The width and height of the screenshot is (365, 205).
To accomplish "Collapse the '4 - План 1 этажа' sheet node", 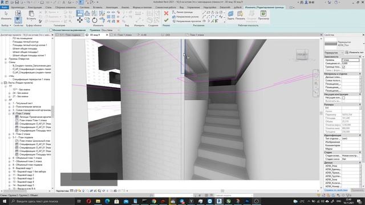I will click(x=10, y=114).
